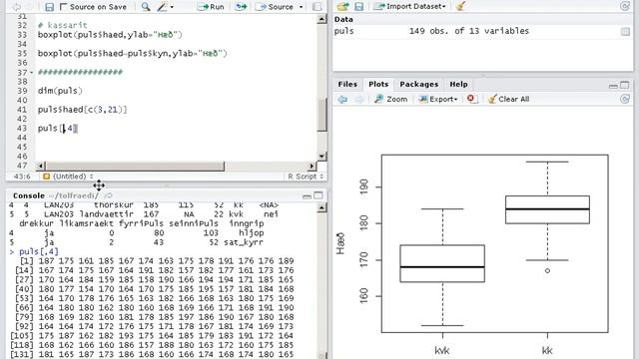Remove the current plot red X
Screen dimensions: 639x359
coord(471,99)
